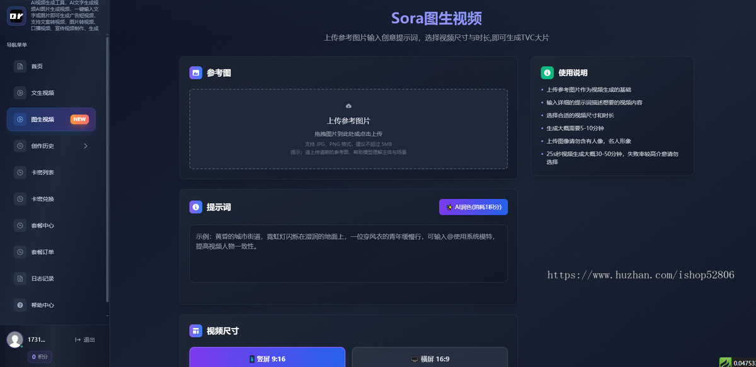This screenshot has width=756, height=367.
Task: Open 首页 from the navigation menu
Action: (51, 66)
